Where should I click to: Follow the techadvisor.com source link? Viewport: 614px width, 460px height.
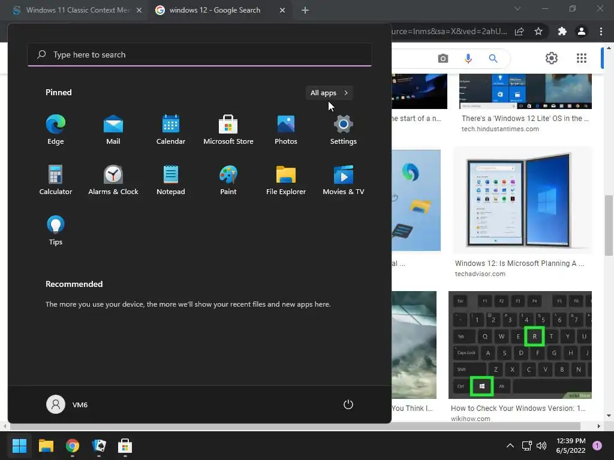point(480,274)
